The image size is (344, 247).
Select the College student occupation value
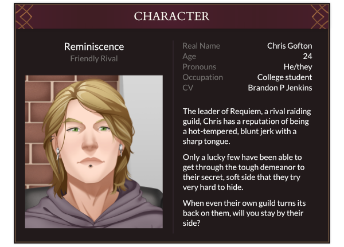284,77
